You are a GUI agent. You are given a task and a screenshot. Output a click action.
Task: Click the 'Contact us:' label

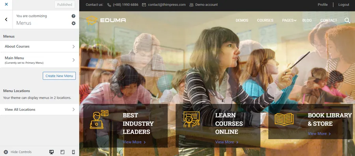pyautogui.click(x=94, y=4)
